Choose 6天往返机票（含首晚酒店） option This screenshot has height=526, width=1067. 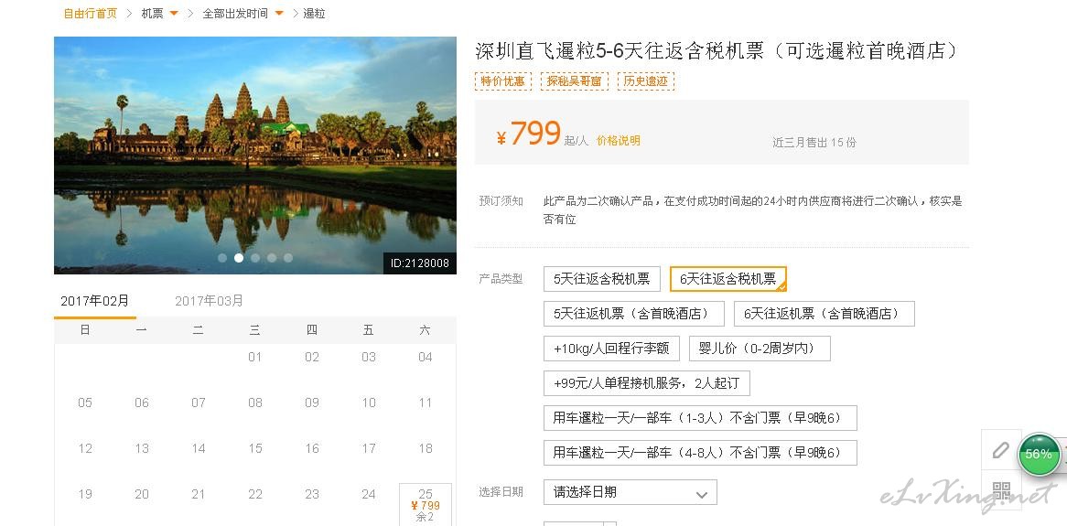[824, 314]
